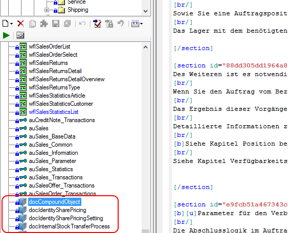This screenshot has height=233, width=288.
Task: Click text 'Wenn Sie den Auftrag vom'
Action: pyautogui.click(x=230, y=91)
